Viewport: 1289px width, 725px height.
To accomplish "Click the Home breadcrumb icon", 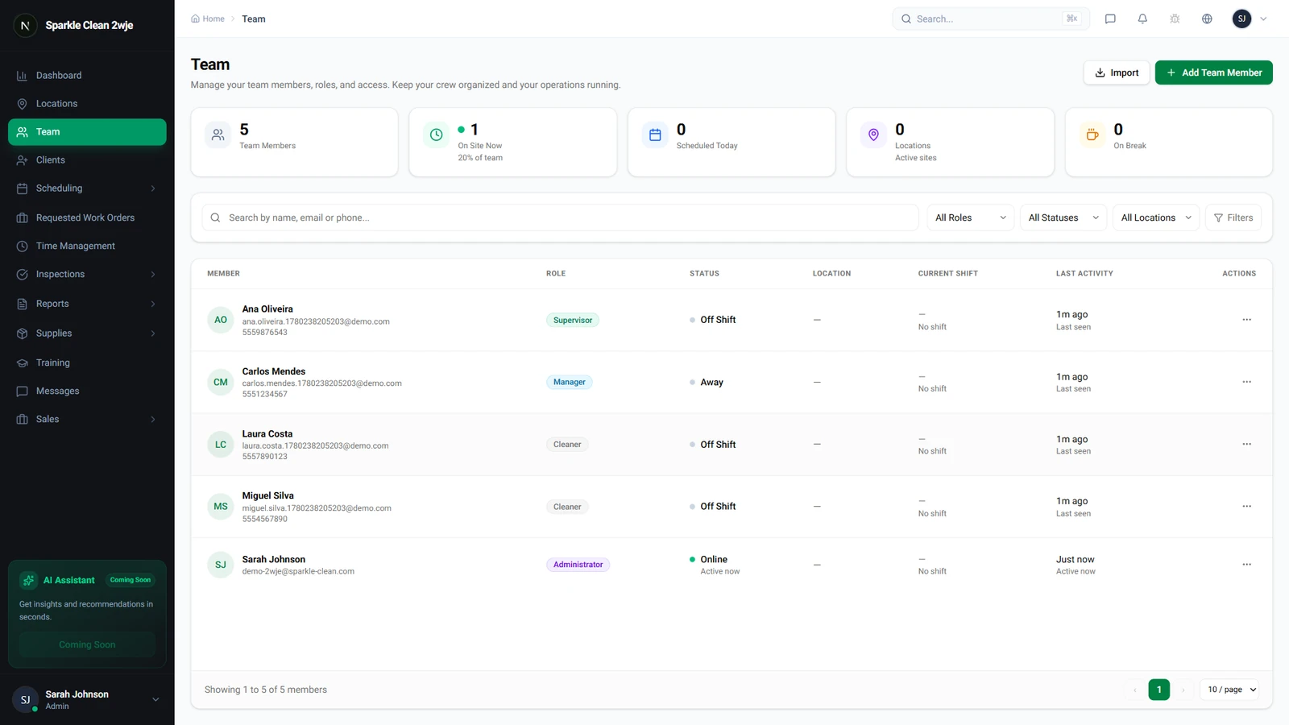I will (195, 19).
